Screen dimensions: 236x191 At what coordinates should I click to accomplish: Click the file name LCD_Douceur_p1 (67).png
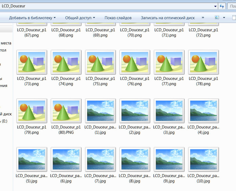[32, 32]
